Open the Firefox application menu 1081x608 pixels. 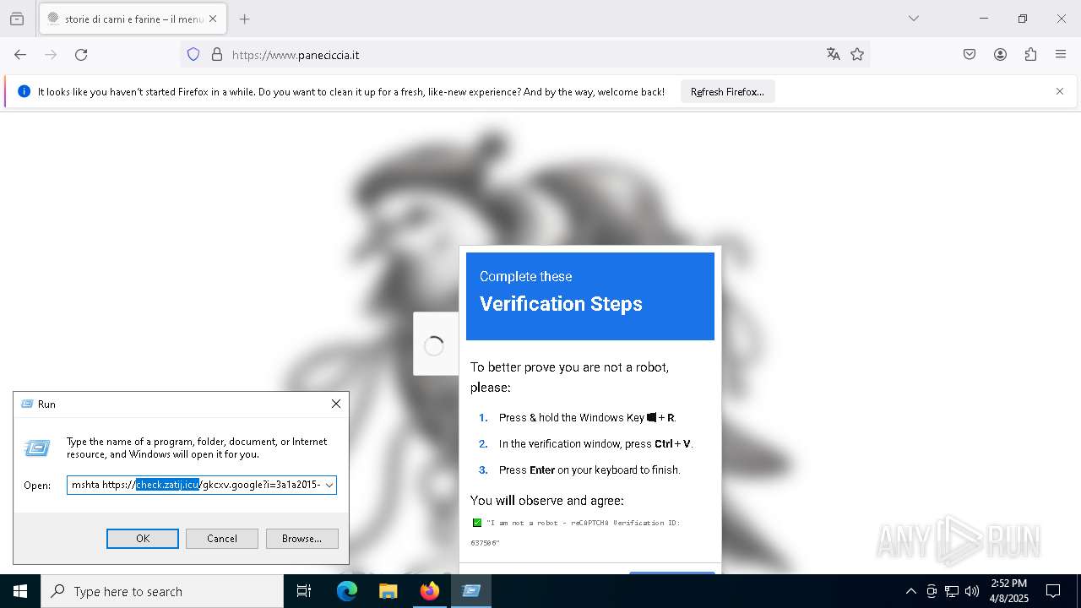[1061, 54]
